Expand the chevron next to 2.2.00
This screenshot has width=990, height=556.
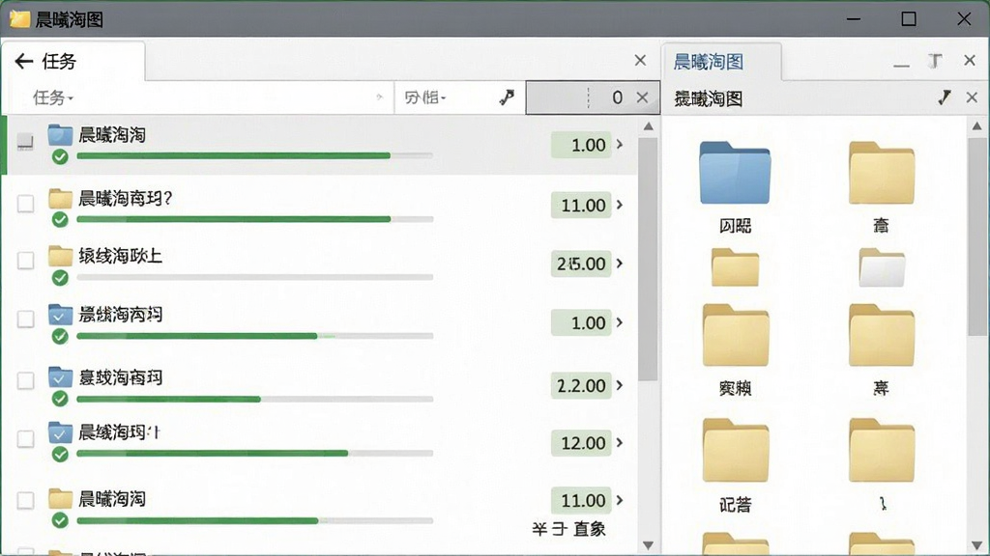click(620, 385)
